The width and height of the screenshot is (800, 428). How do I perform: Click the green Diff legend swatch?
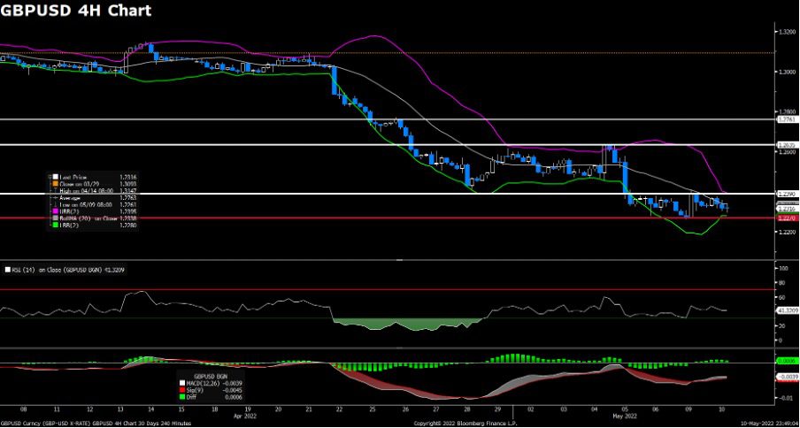184,398
